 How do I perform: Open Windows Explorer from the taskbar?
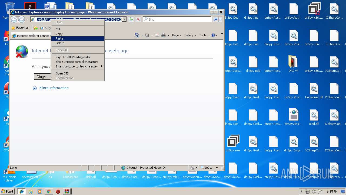[31, 191]
